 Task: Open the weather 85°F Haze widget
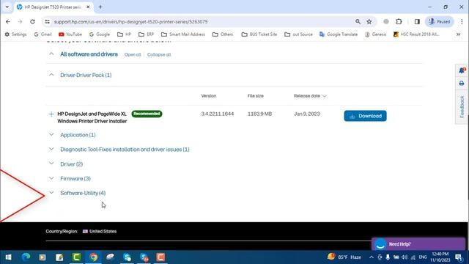(344, 257)
